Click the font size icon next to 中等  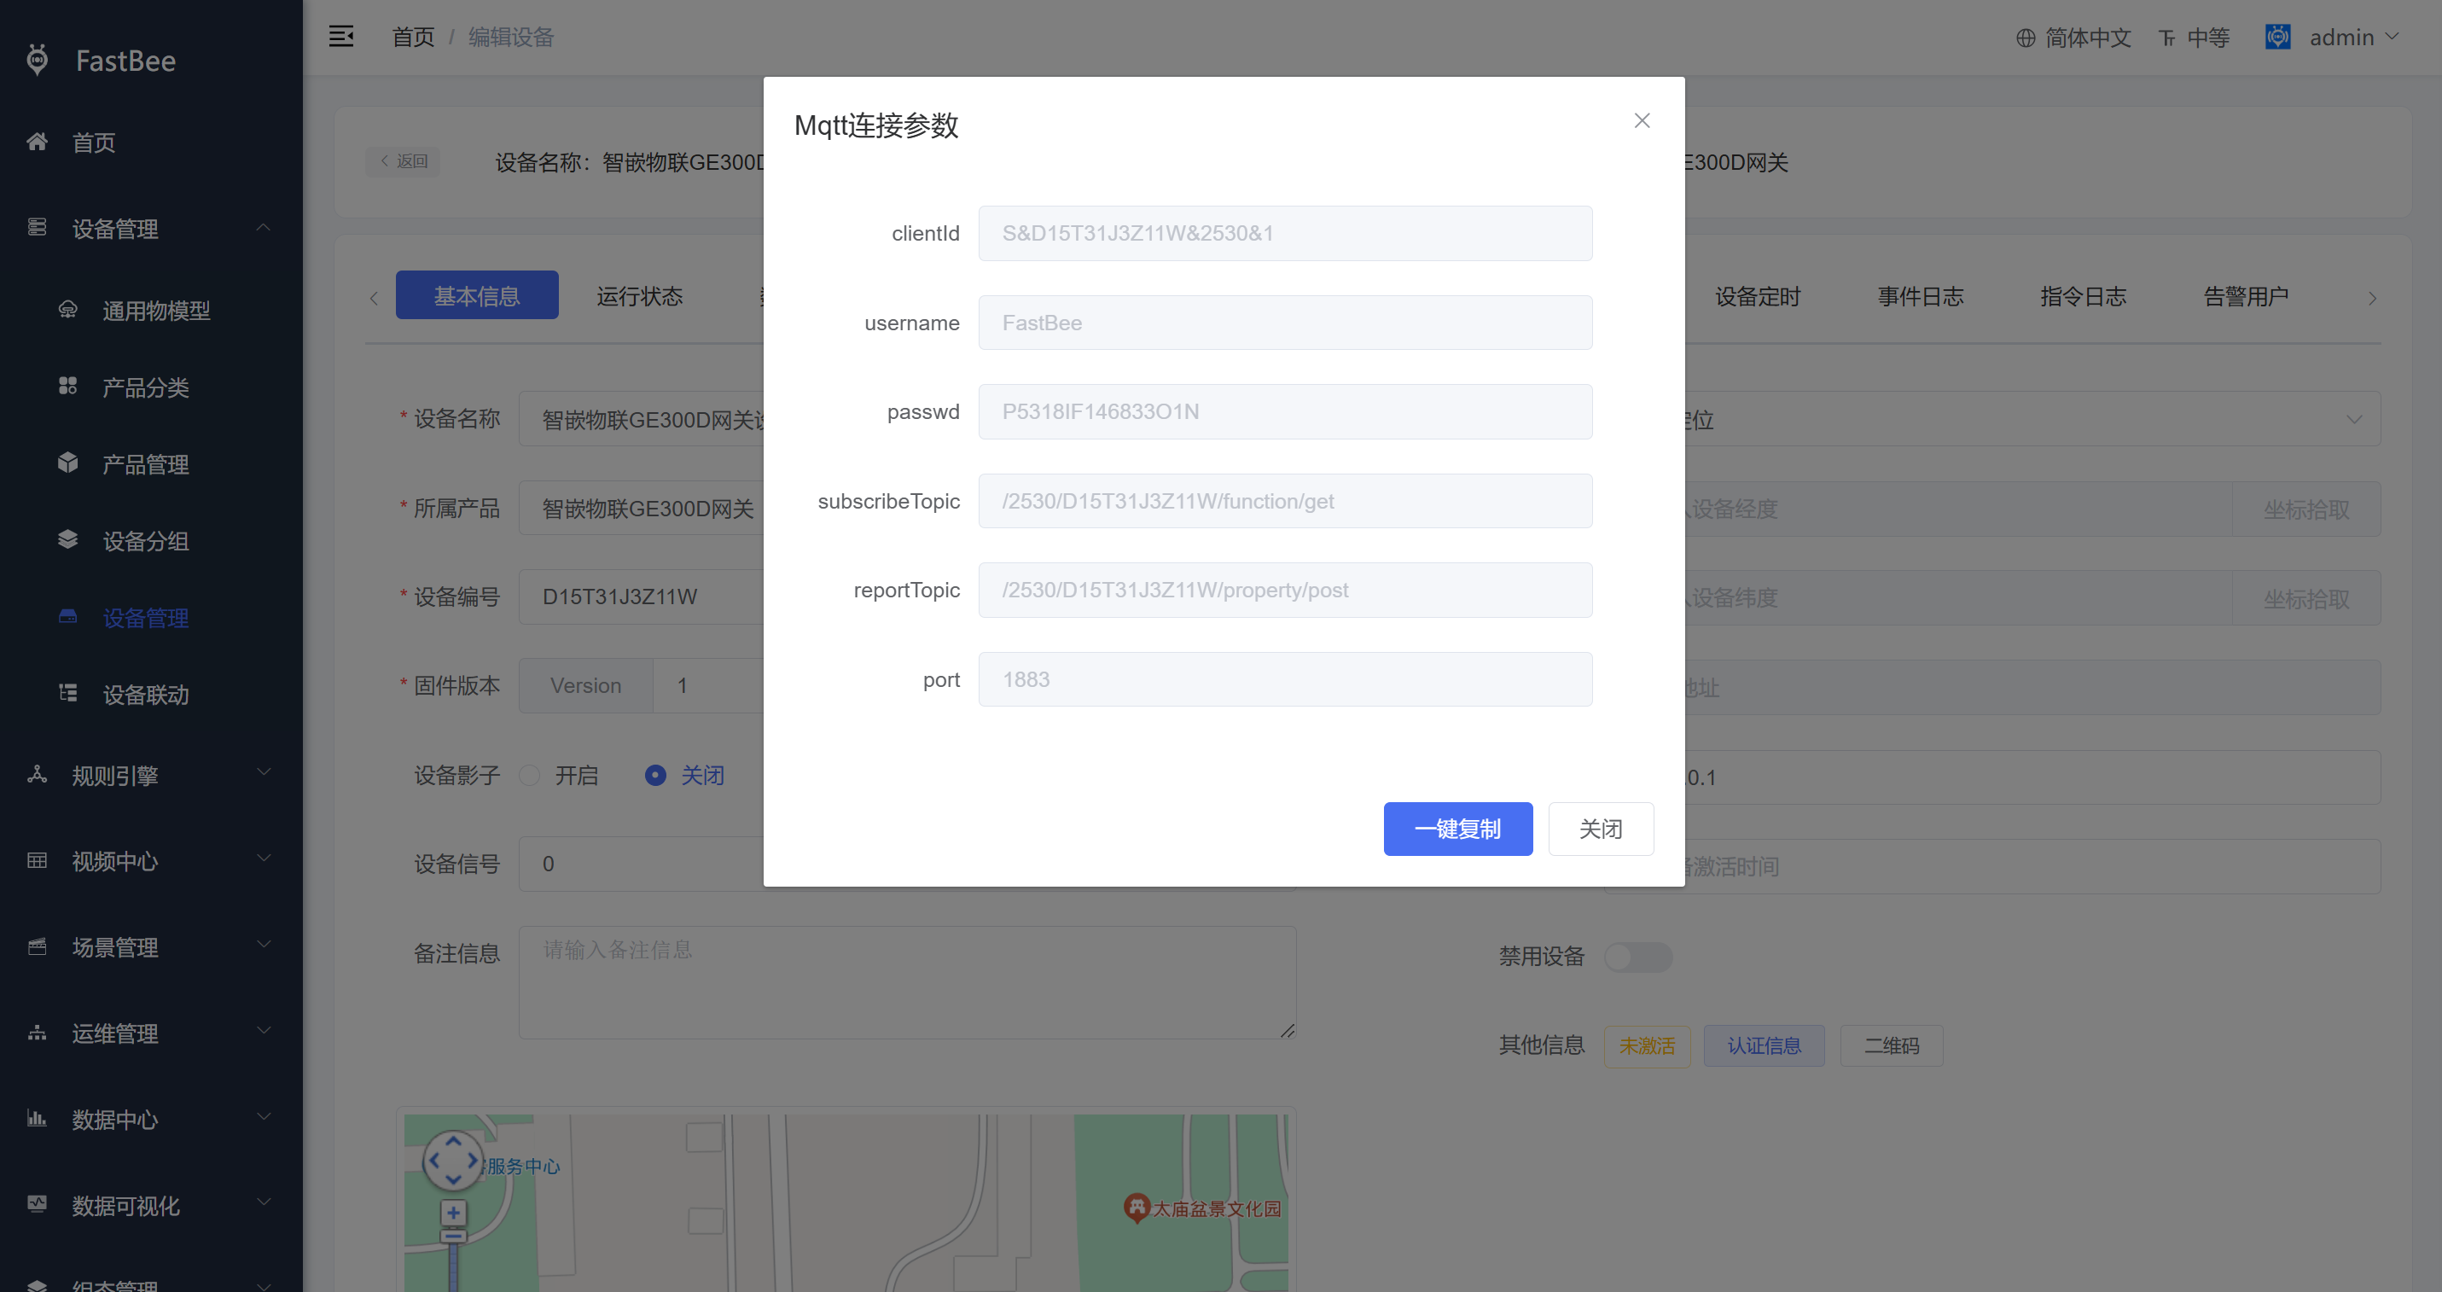point(2167,38)
